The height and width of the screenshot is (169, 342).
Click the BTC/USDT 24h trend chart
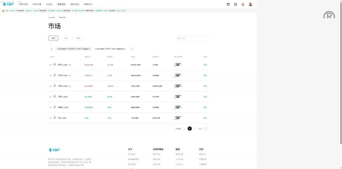[x=178, y=65]
